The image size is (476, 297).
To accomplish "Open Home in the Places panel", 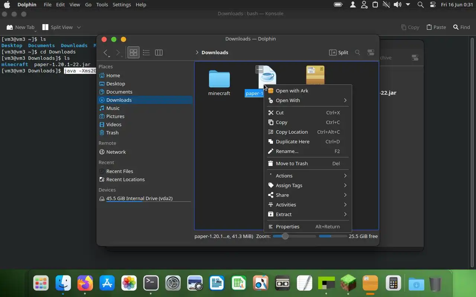I will (x=145, y=75).
